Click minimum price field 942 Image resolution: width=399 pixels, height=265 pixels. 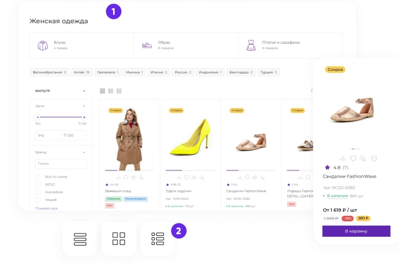coord(48,136)
